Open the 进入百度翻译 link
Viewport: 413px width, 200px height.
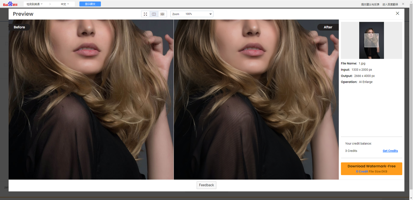coord(390,4)
